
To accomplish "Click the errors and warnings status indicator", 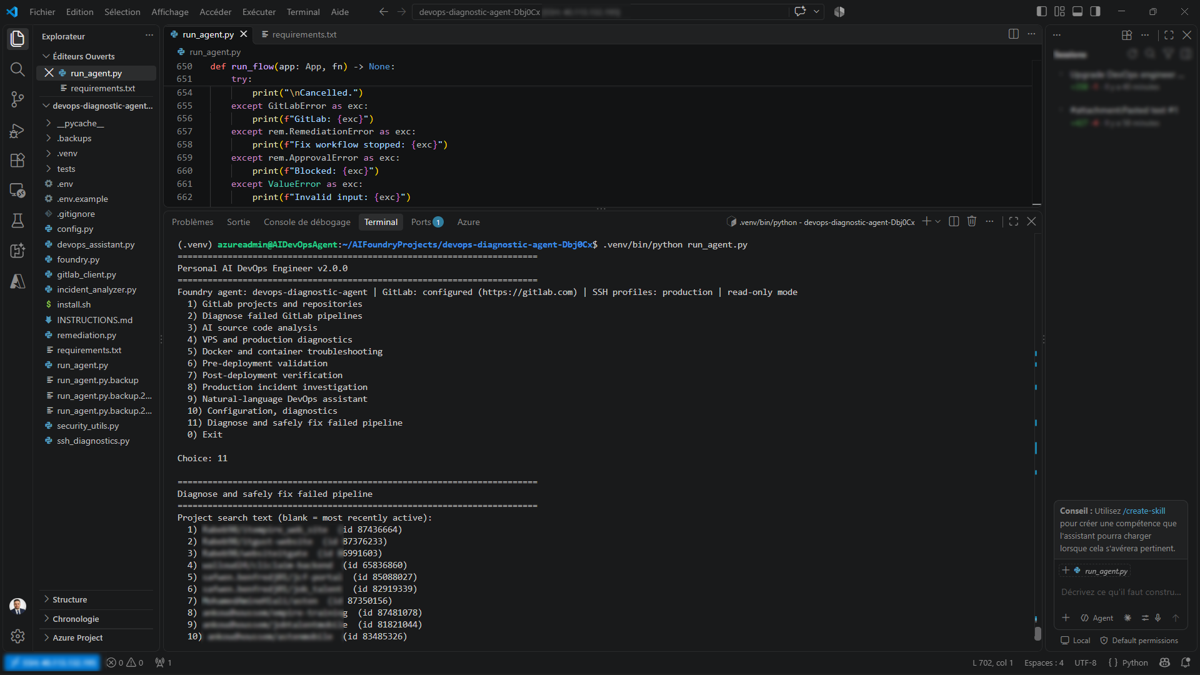I will tap(124, 662).
